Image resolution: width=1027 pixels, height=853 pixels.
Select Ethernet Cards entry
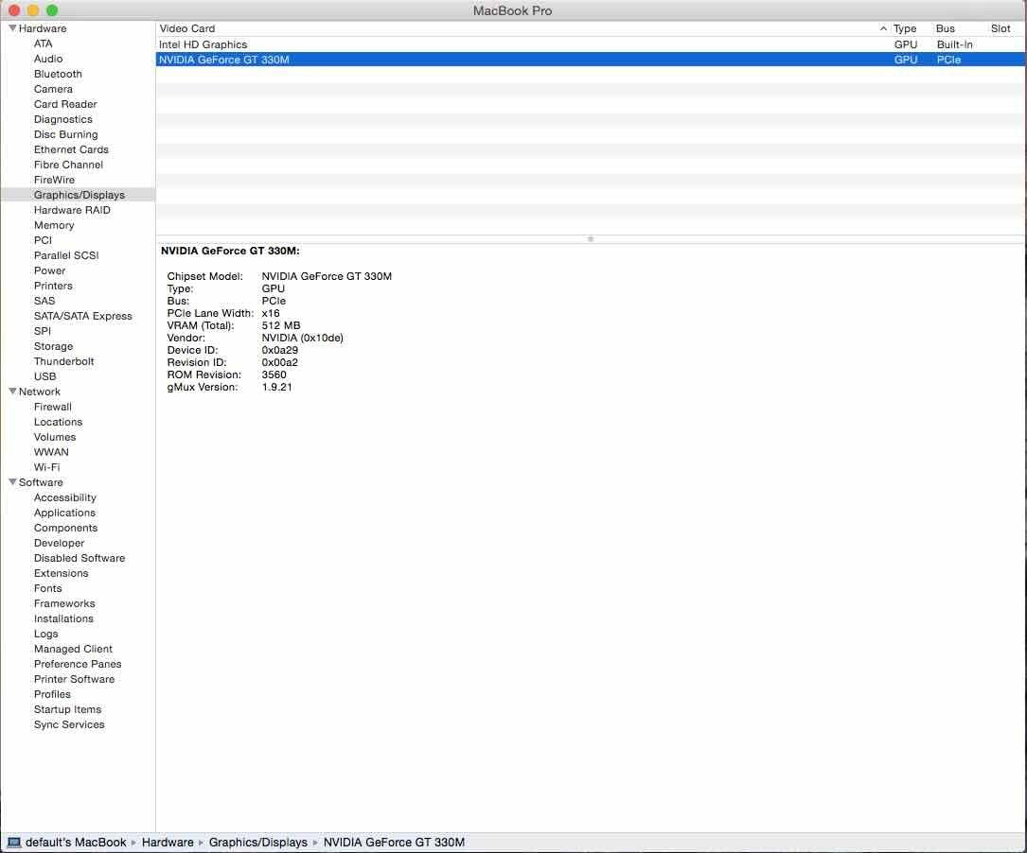coord(71,149)
